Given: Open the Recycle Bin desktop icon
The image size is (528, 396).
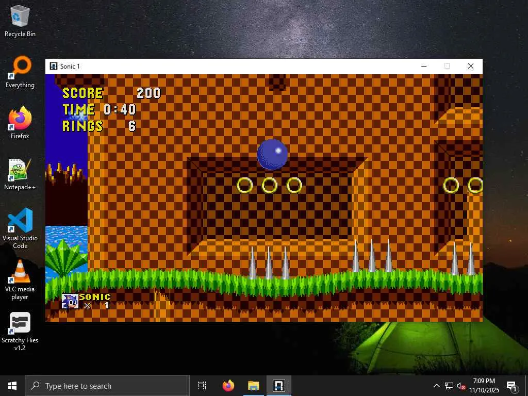Looking at the screenshot, I should coord(20,21).
